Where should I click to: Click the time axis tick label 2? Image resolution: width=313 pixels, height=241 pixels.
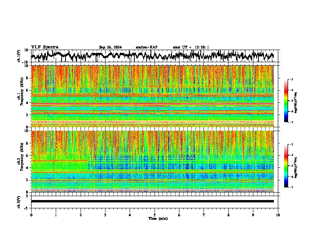coord(81,215)
